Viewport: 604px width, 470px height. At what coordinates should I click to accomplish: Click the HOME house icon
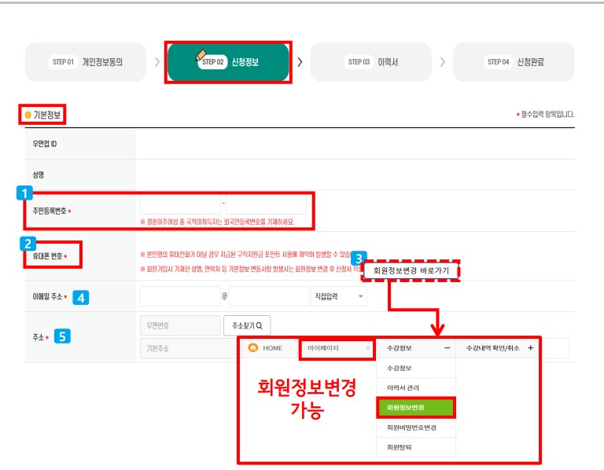click(253, 347)
